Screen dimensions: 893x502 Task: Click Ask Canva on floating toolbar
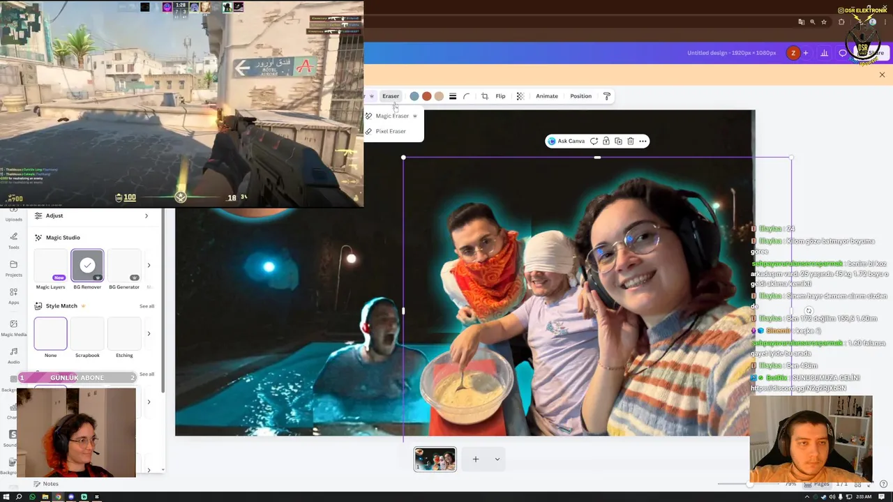[566, 141]
